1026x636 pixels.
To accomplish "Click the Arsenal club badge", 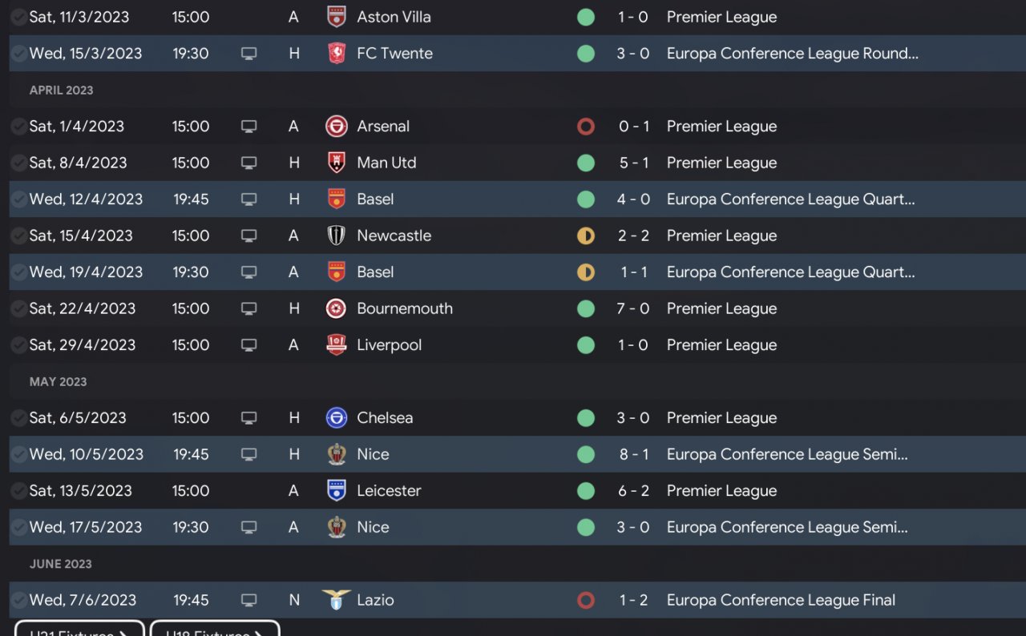I will pyautogui.click(x=337, y=127).
